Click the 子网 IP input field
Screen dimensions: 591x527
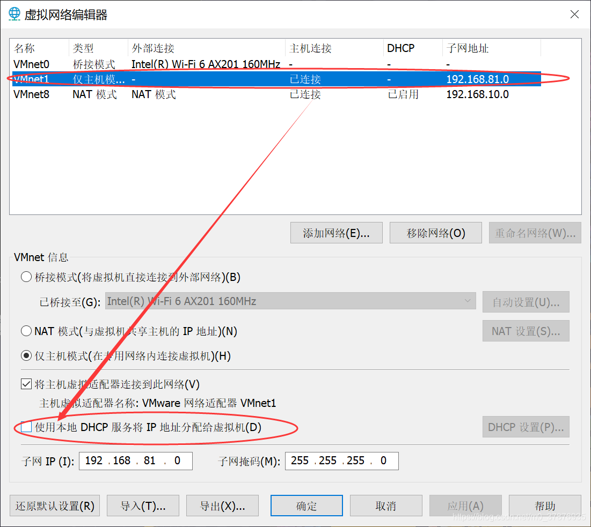[136, 461]
